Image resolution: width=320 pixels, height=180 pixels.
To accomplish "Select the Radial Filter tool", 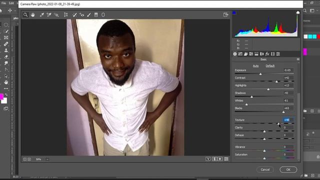I will pos(103,14).
